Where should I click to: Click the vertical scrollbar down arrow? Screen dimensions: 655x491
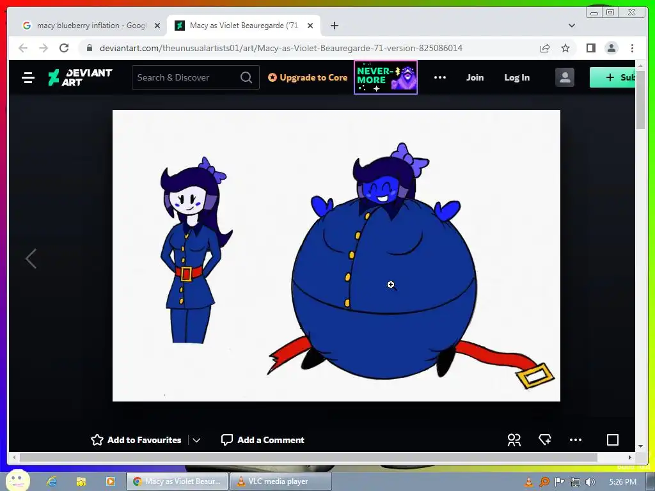click(640, 446)
